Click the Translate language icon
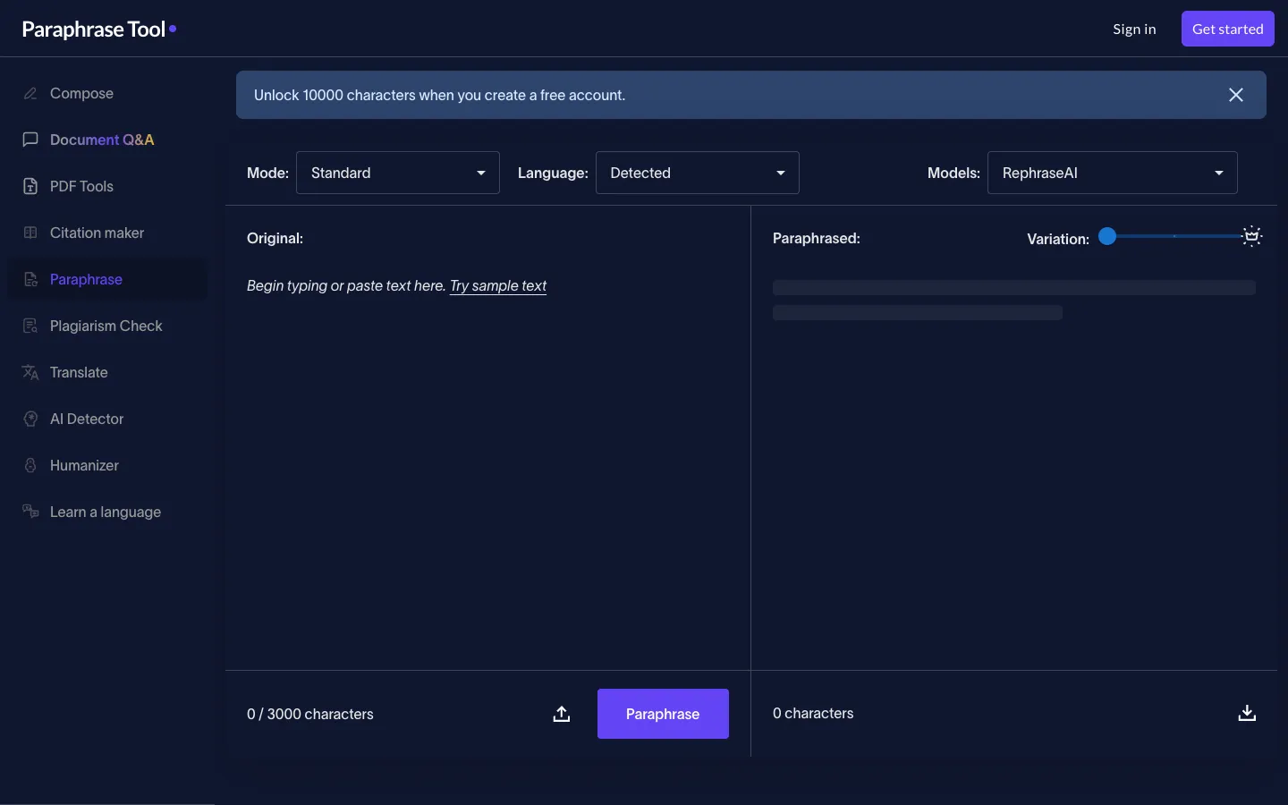This screenshot has height=805, width=1288. point(30,372)
